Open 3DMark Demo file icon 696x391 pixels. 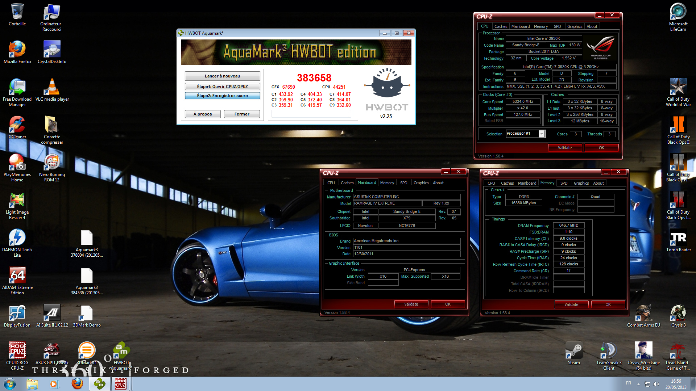(87, 316)
